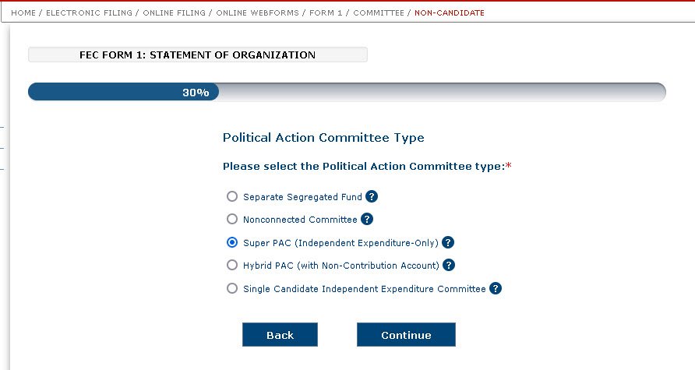Show help for Hybrid PAC option

(449, 265)
